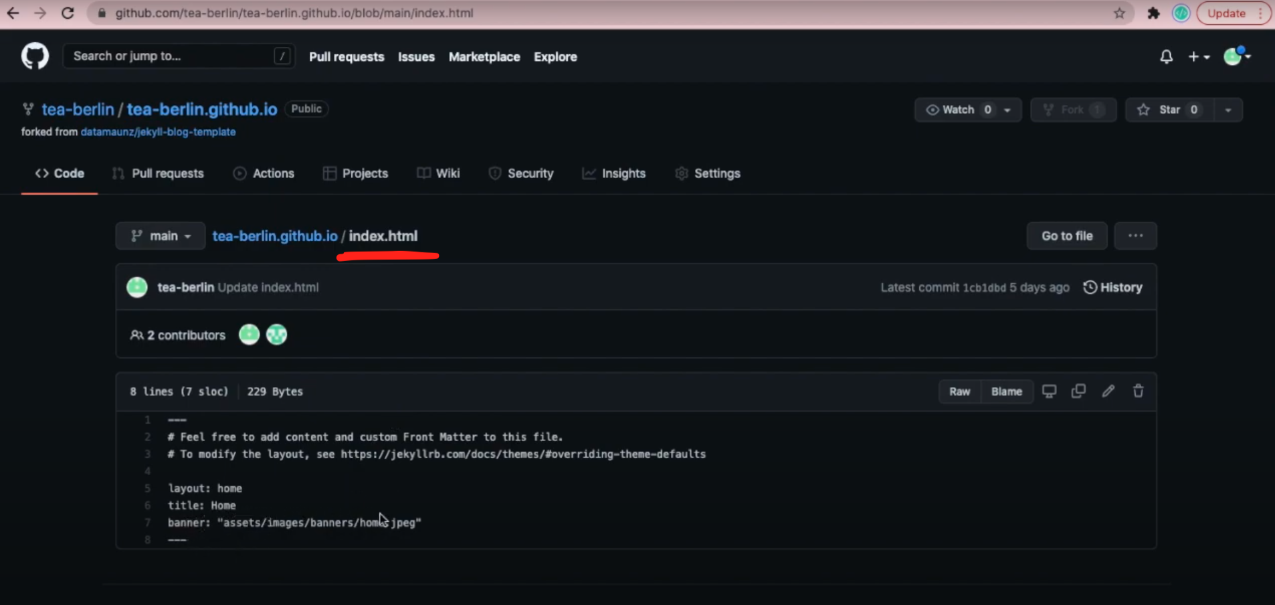Open the user avatar menu

1237,56
